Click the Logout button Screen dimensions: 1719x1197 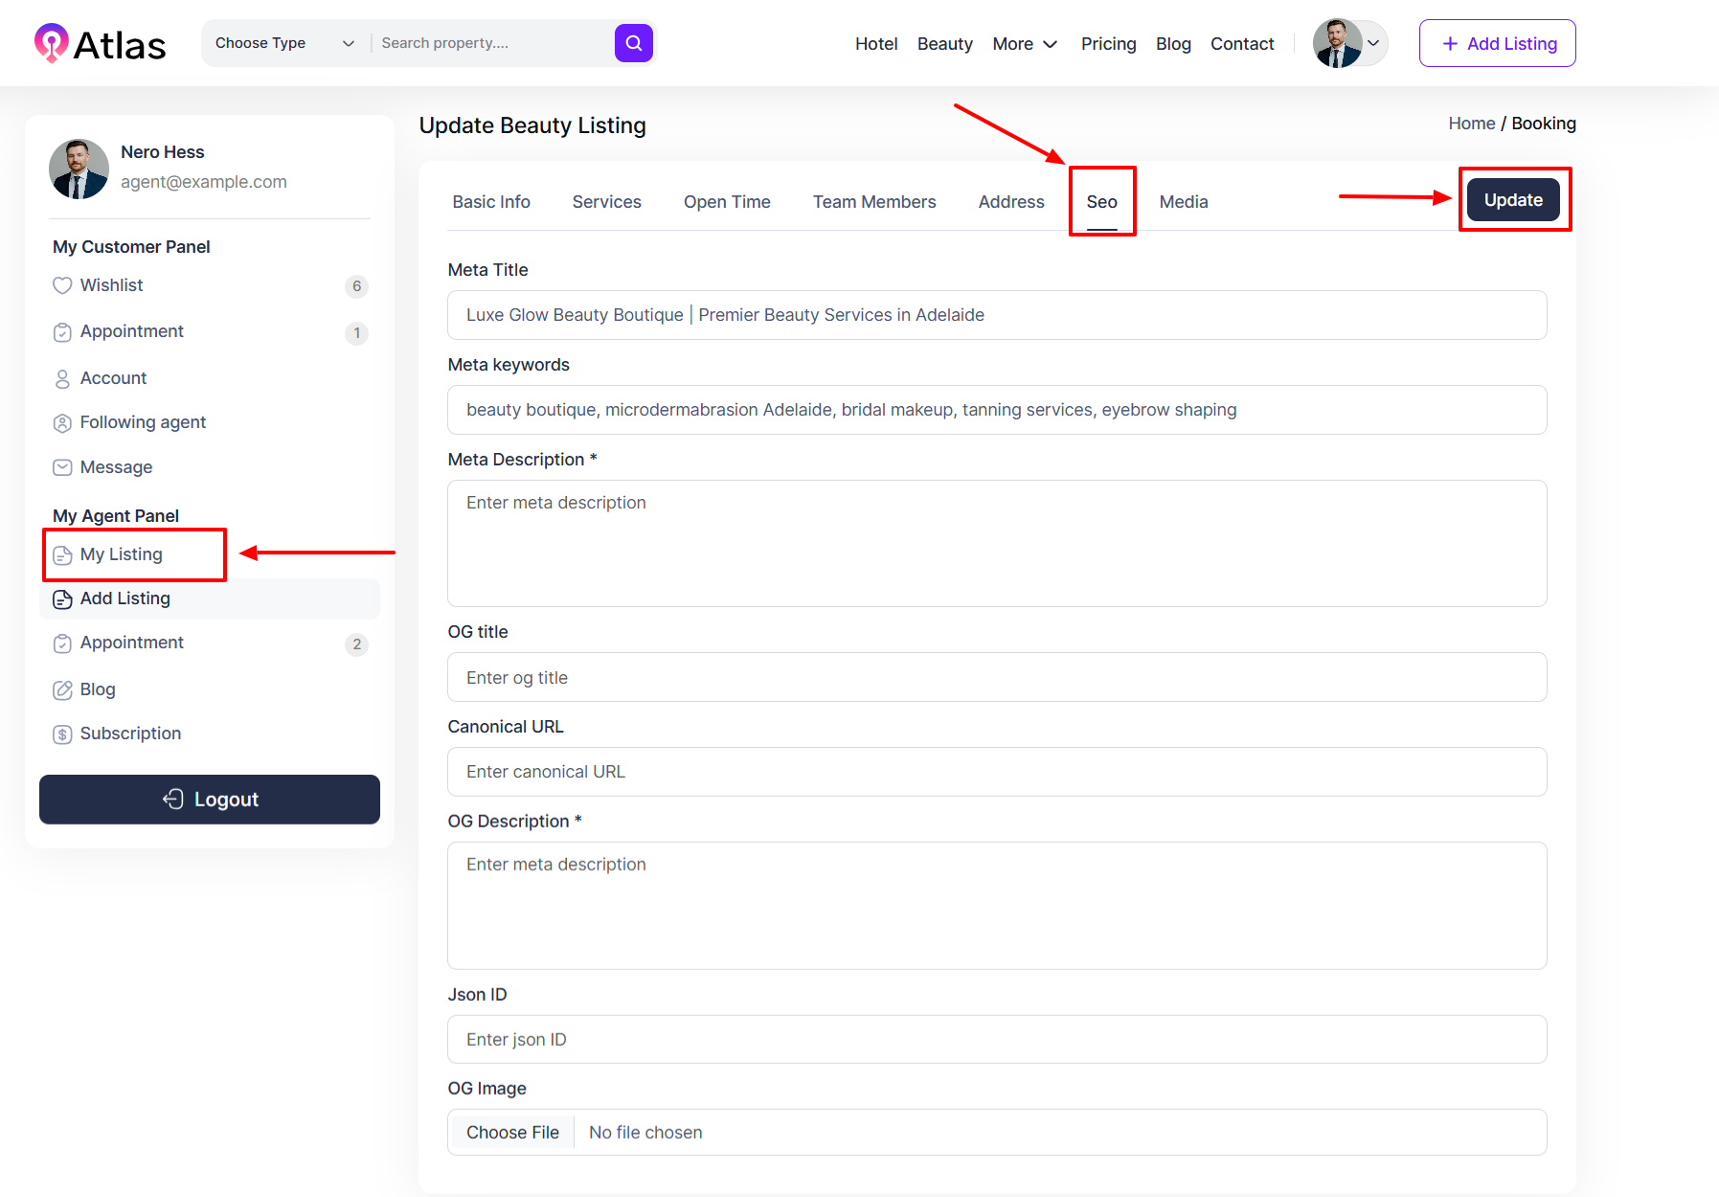210,800
